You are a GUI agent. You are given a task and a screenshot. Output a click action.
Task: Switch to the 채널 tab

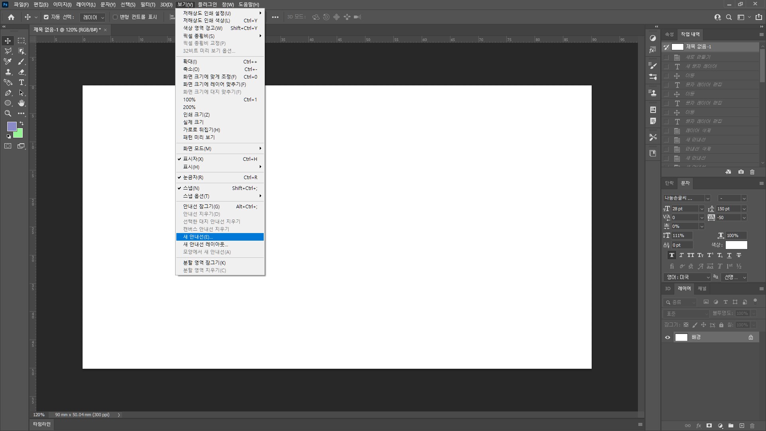point(702,289)
